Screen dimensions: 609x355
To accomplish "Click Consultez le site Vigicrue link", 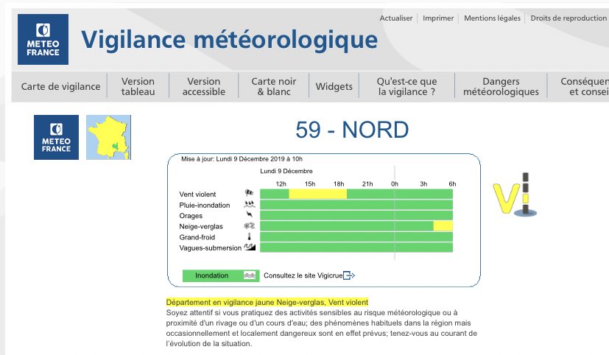I will coord(303,275).
